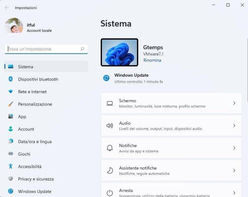Click 'Notifiche, regole automatiche' description

[x=144, y=174]
